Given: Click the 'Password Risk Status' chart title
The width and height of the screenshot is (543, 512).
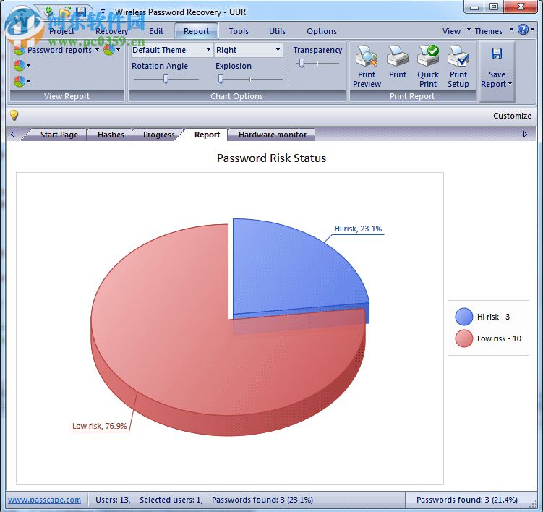Looking at the screenshot, I should tap(271, 158).
